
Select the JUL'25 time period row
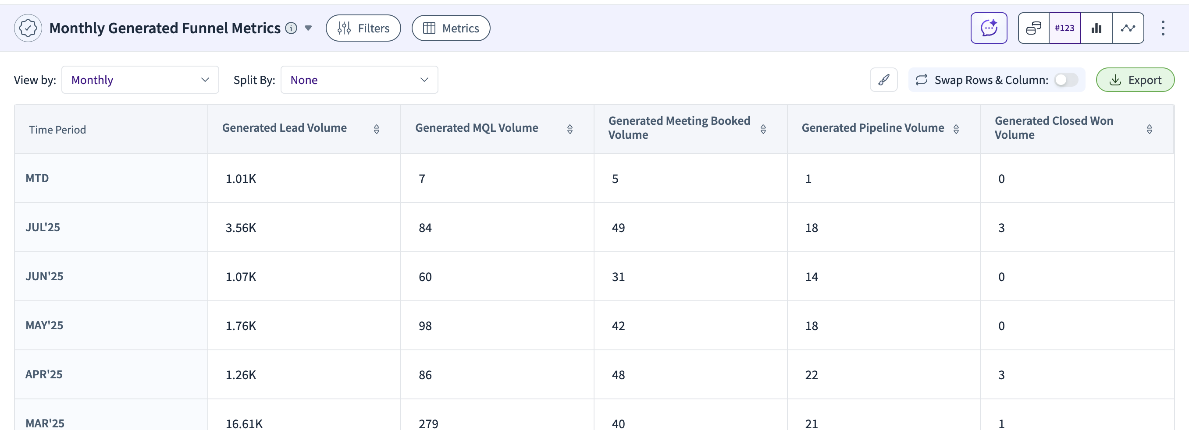coord(594,227)
